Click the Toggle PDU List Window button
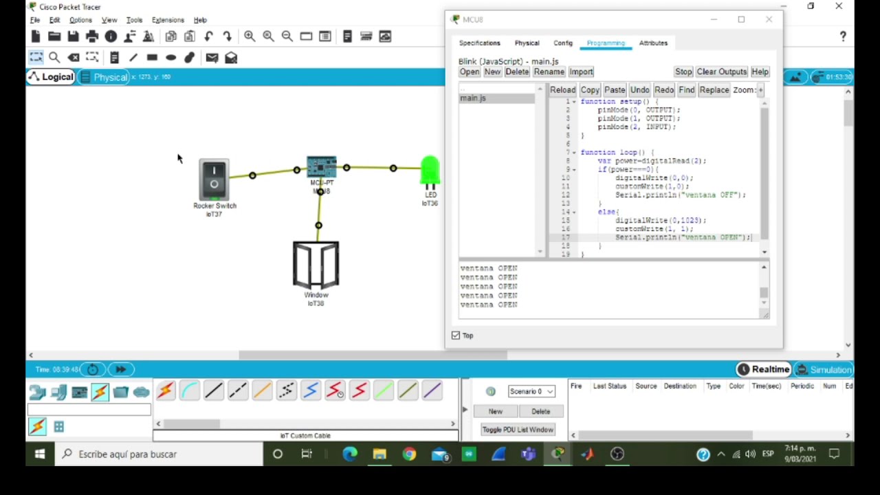The height and width of the screenshot is (495, 880). 517,430
